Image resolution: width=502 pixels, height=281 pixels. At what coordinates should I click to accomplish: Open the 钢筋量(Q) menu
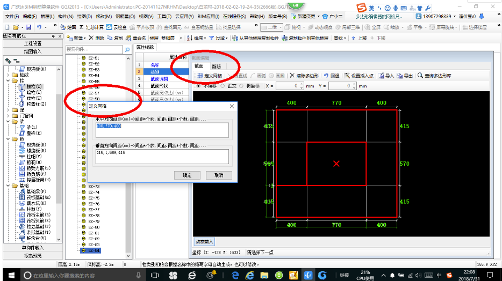tap(125, 16)
